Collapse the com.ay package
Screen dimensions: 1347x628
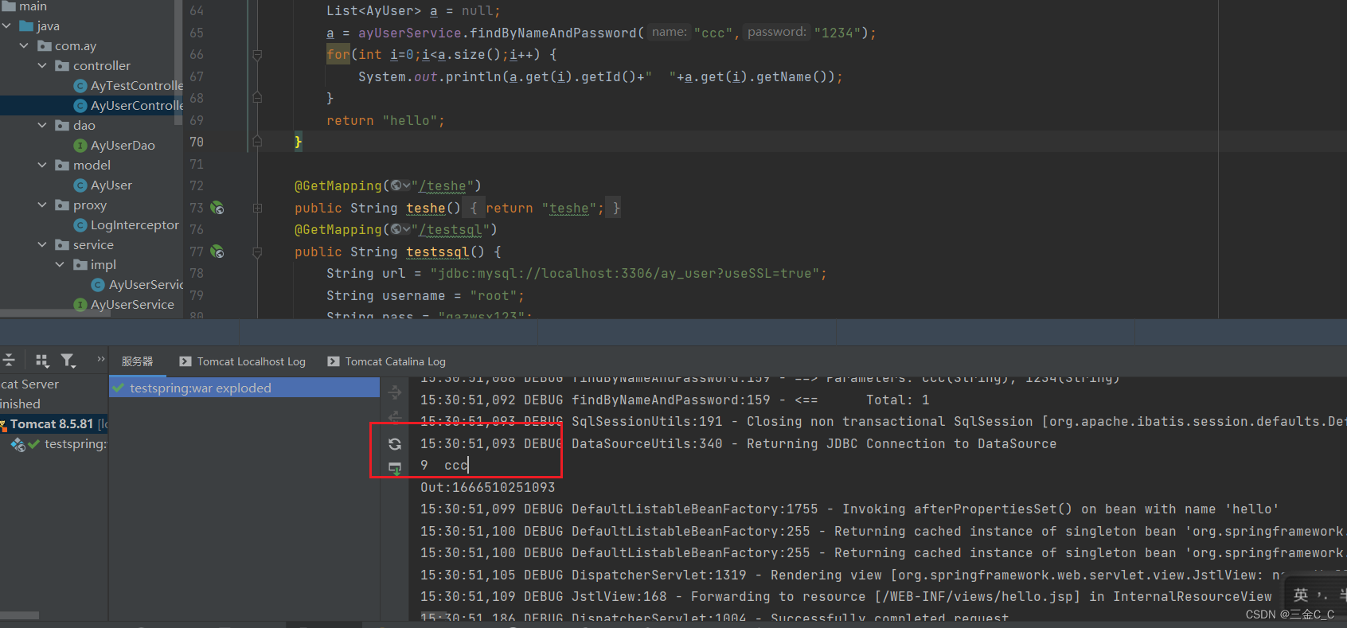(25, 46)
